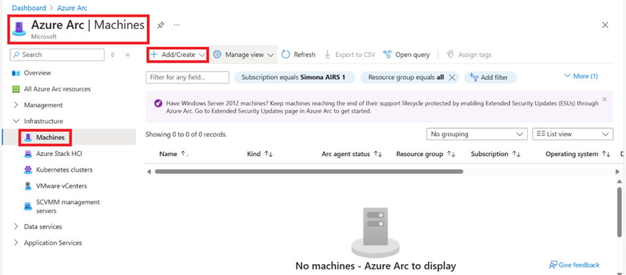This screenshot has width=626, height=275.
Task: Sort by the Kind column
Action: (x=260, y=154)
